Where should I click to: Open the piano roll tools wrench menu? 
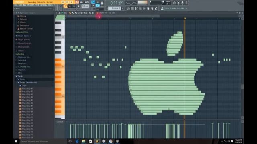coord(59,13)
